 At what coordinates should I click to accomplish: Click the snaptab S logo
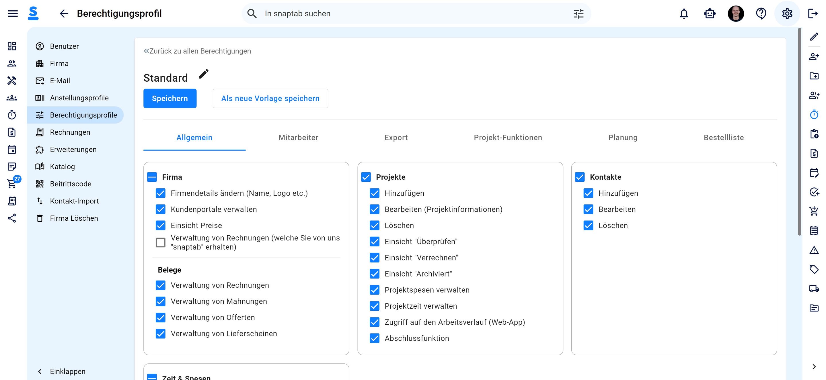coord(33,13)
